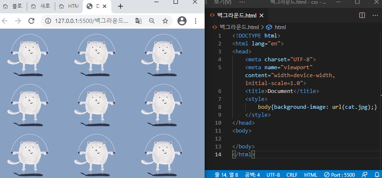Close the active Chrome tab
The height and width of the screenshot is (178, 382).
[105, 6]
